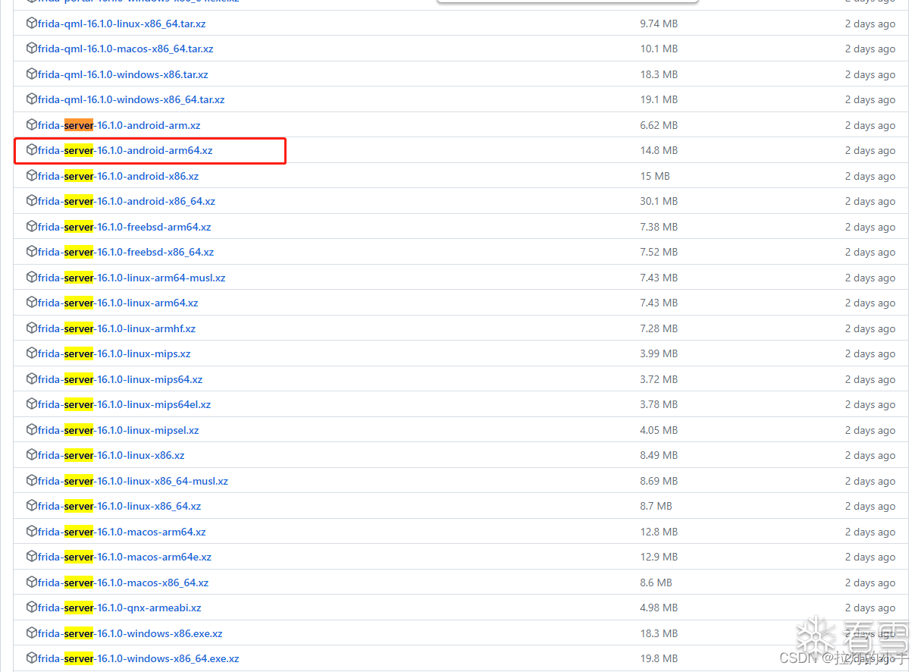Viewport: 921px width, 672px height.
Task: Click package icon beside frida-server-16.1.0-macos-arm64e.xz
Action: coord(32,557)
